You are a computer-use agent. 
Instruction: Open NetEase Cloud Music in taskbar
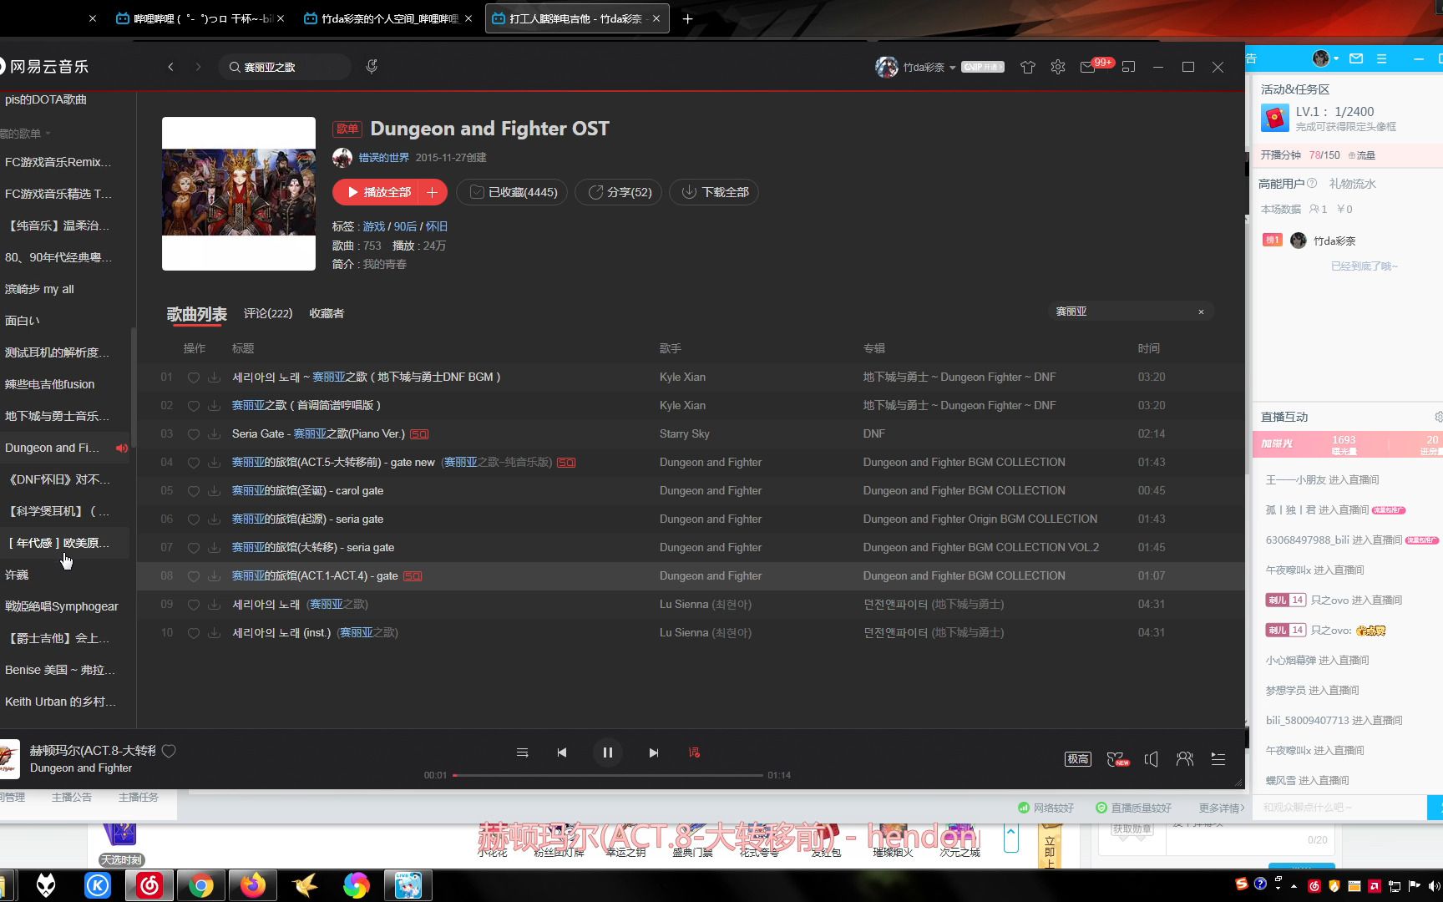tap(149, 885)
